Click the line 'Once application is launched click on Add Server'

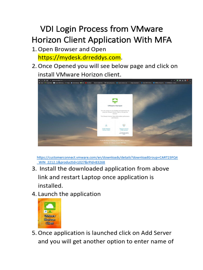[x=105, y=233]
